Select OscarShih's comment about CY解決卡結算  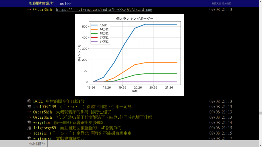click(x=104, y=117)
